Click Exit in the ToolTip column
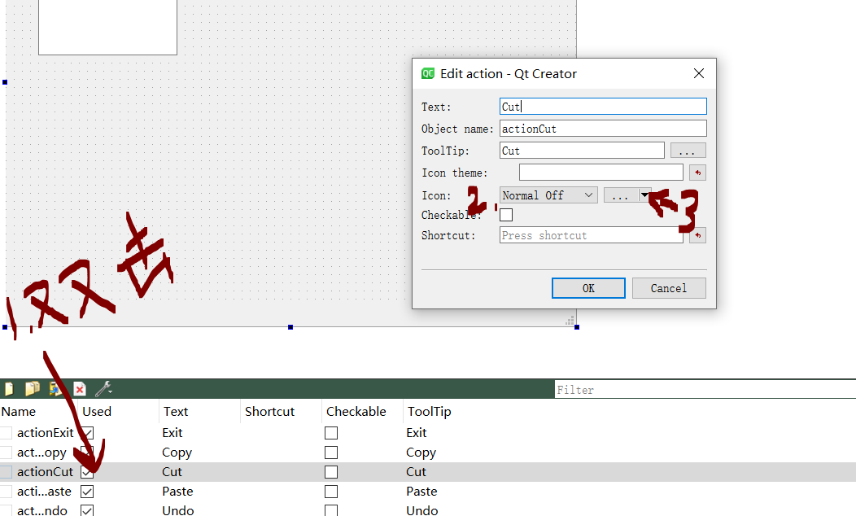This screenshot has height=516, width=856. click(417, 433)
